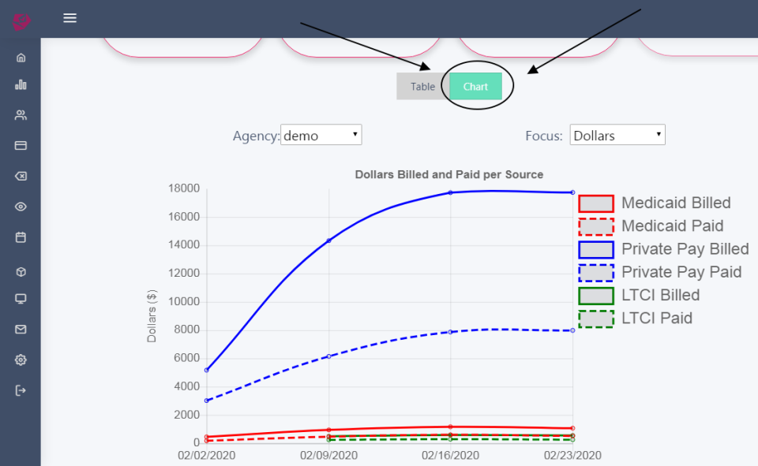Image resolution: width=758 pixels, height=466 pixels.
Task: Open the bar chart reports icon
Action: pos(21,85)
